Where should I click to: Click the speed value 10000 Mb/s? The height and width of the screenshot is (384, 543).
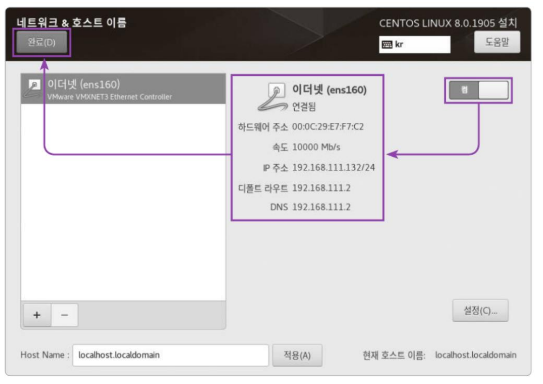click(316, 147)
